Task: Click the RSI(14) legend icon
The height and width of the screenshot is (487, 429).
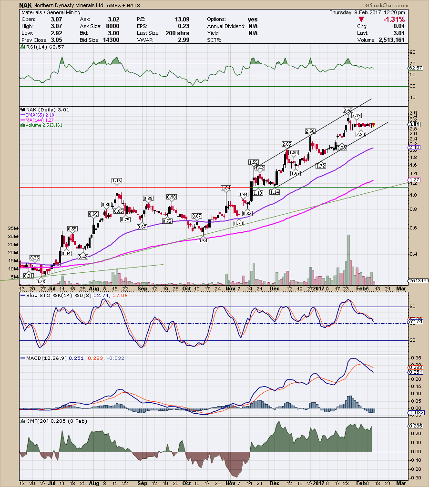Action: coord(22,47)
